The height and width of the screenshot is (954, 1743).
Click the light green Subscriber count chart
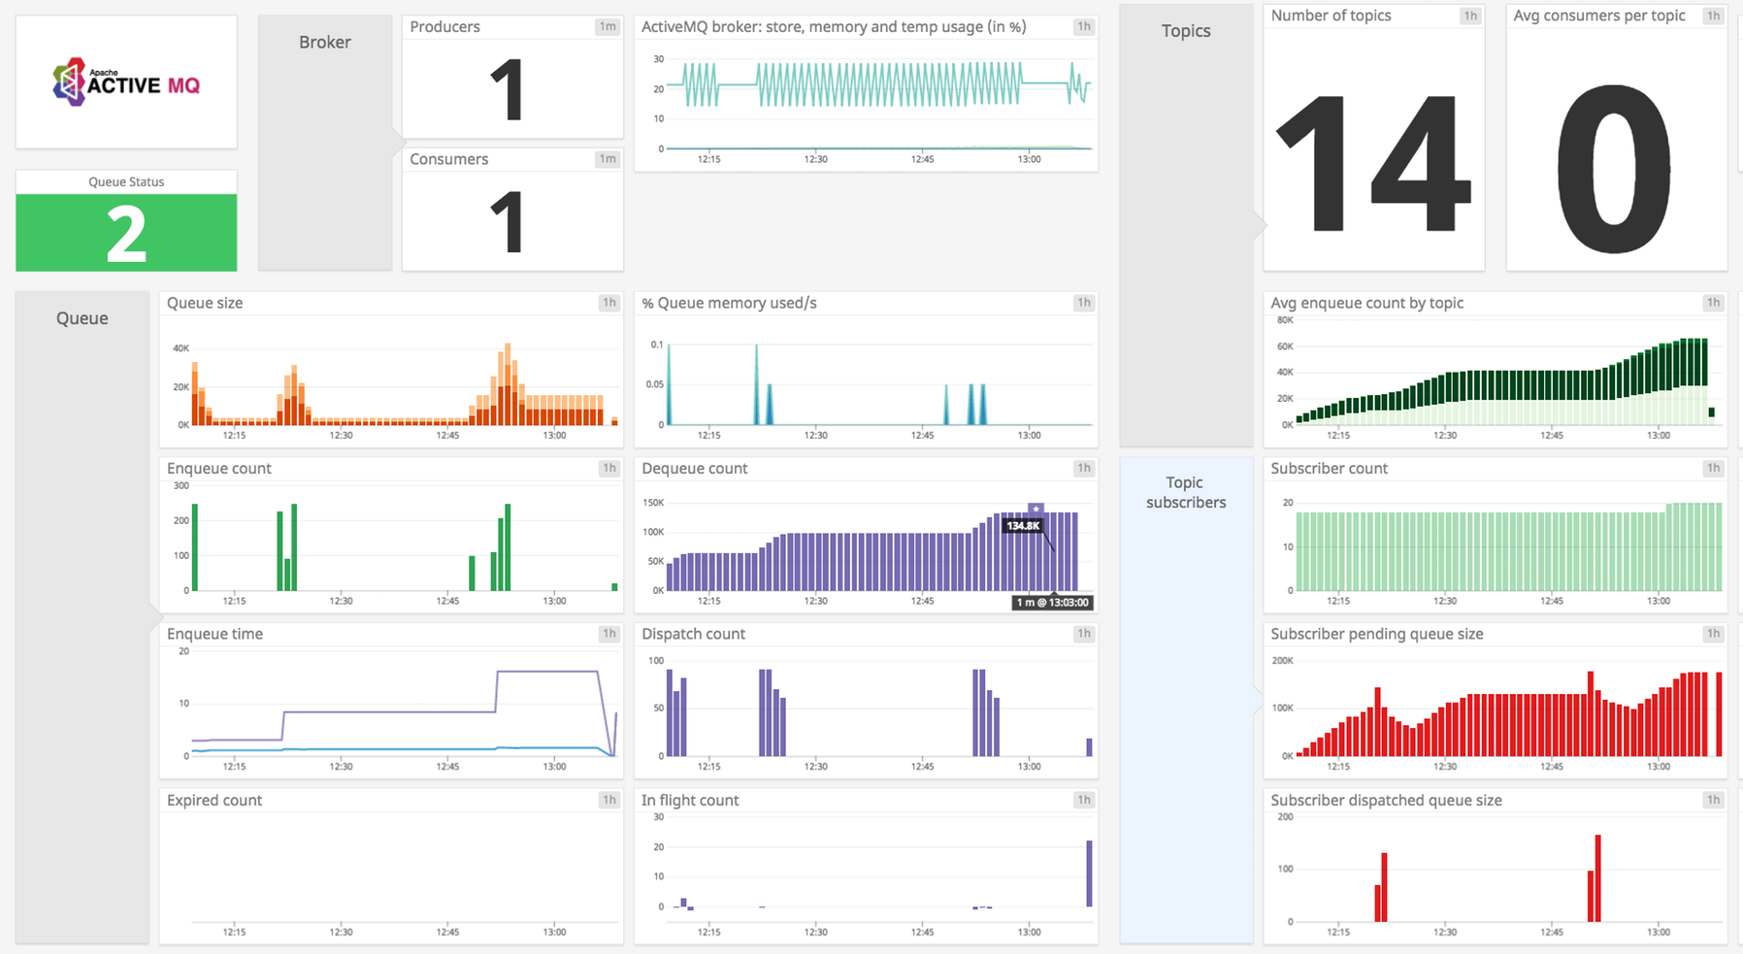(1509, 546)
